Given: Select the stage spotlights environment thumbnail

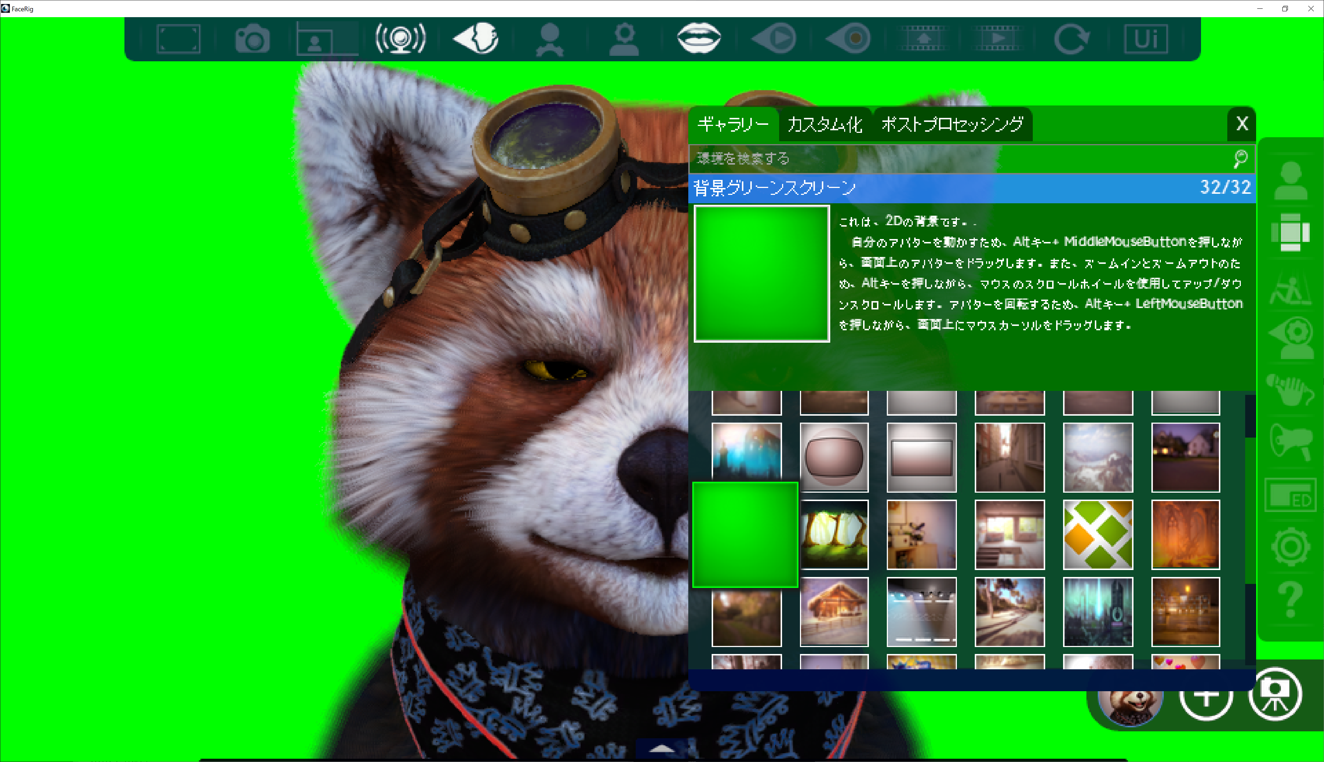Looking at the screenshot, I should pos(921,612).
